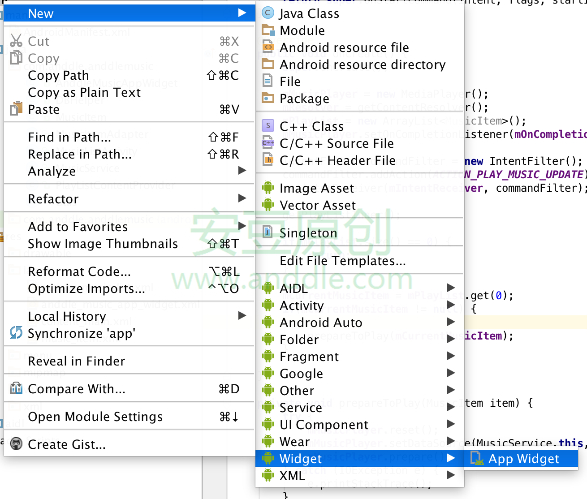Screen dimensions: 587x499
Task: Expand the XML submenu arrow
Action: [451, 475]
